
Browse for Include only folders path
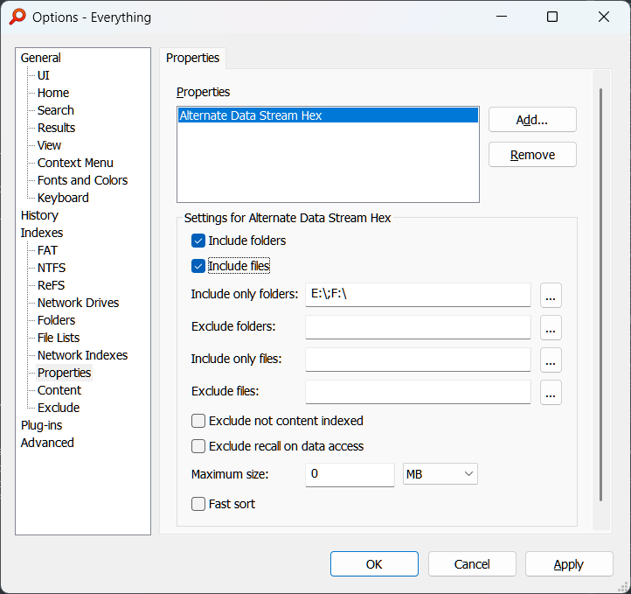pyautogui.click(x=551, y=296)
